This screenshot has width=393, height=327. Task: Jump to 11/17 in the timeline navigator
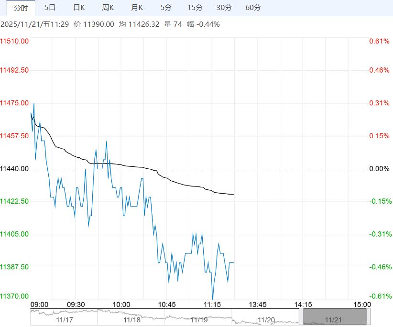click(64, 320)
